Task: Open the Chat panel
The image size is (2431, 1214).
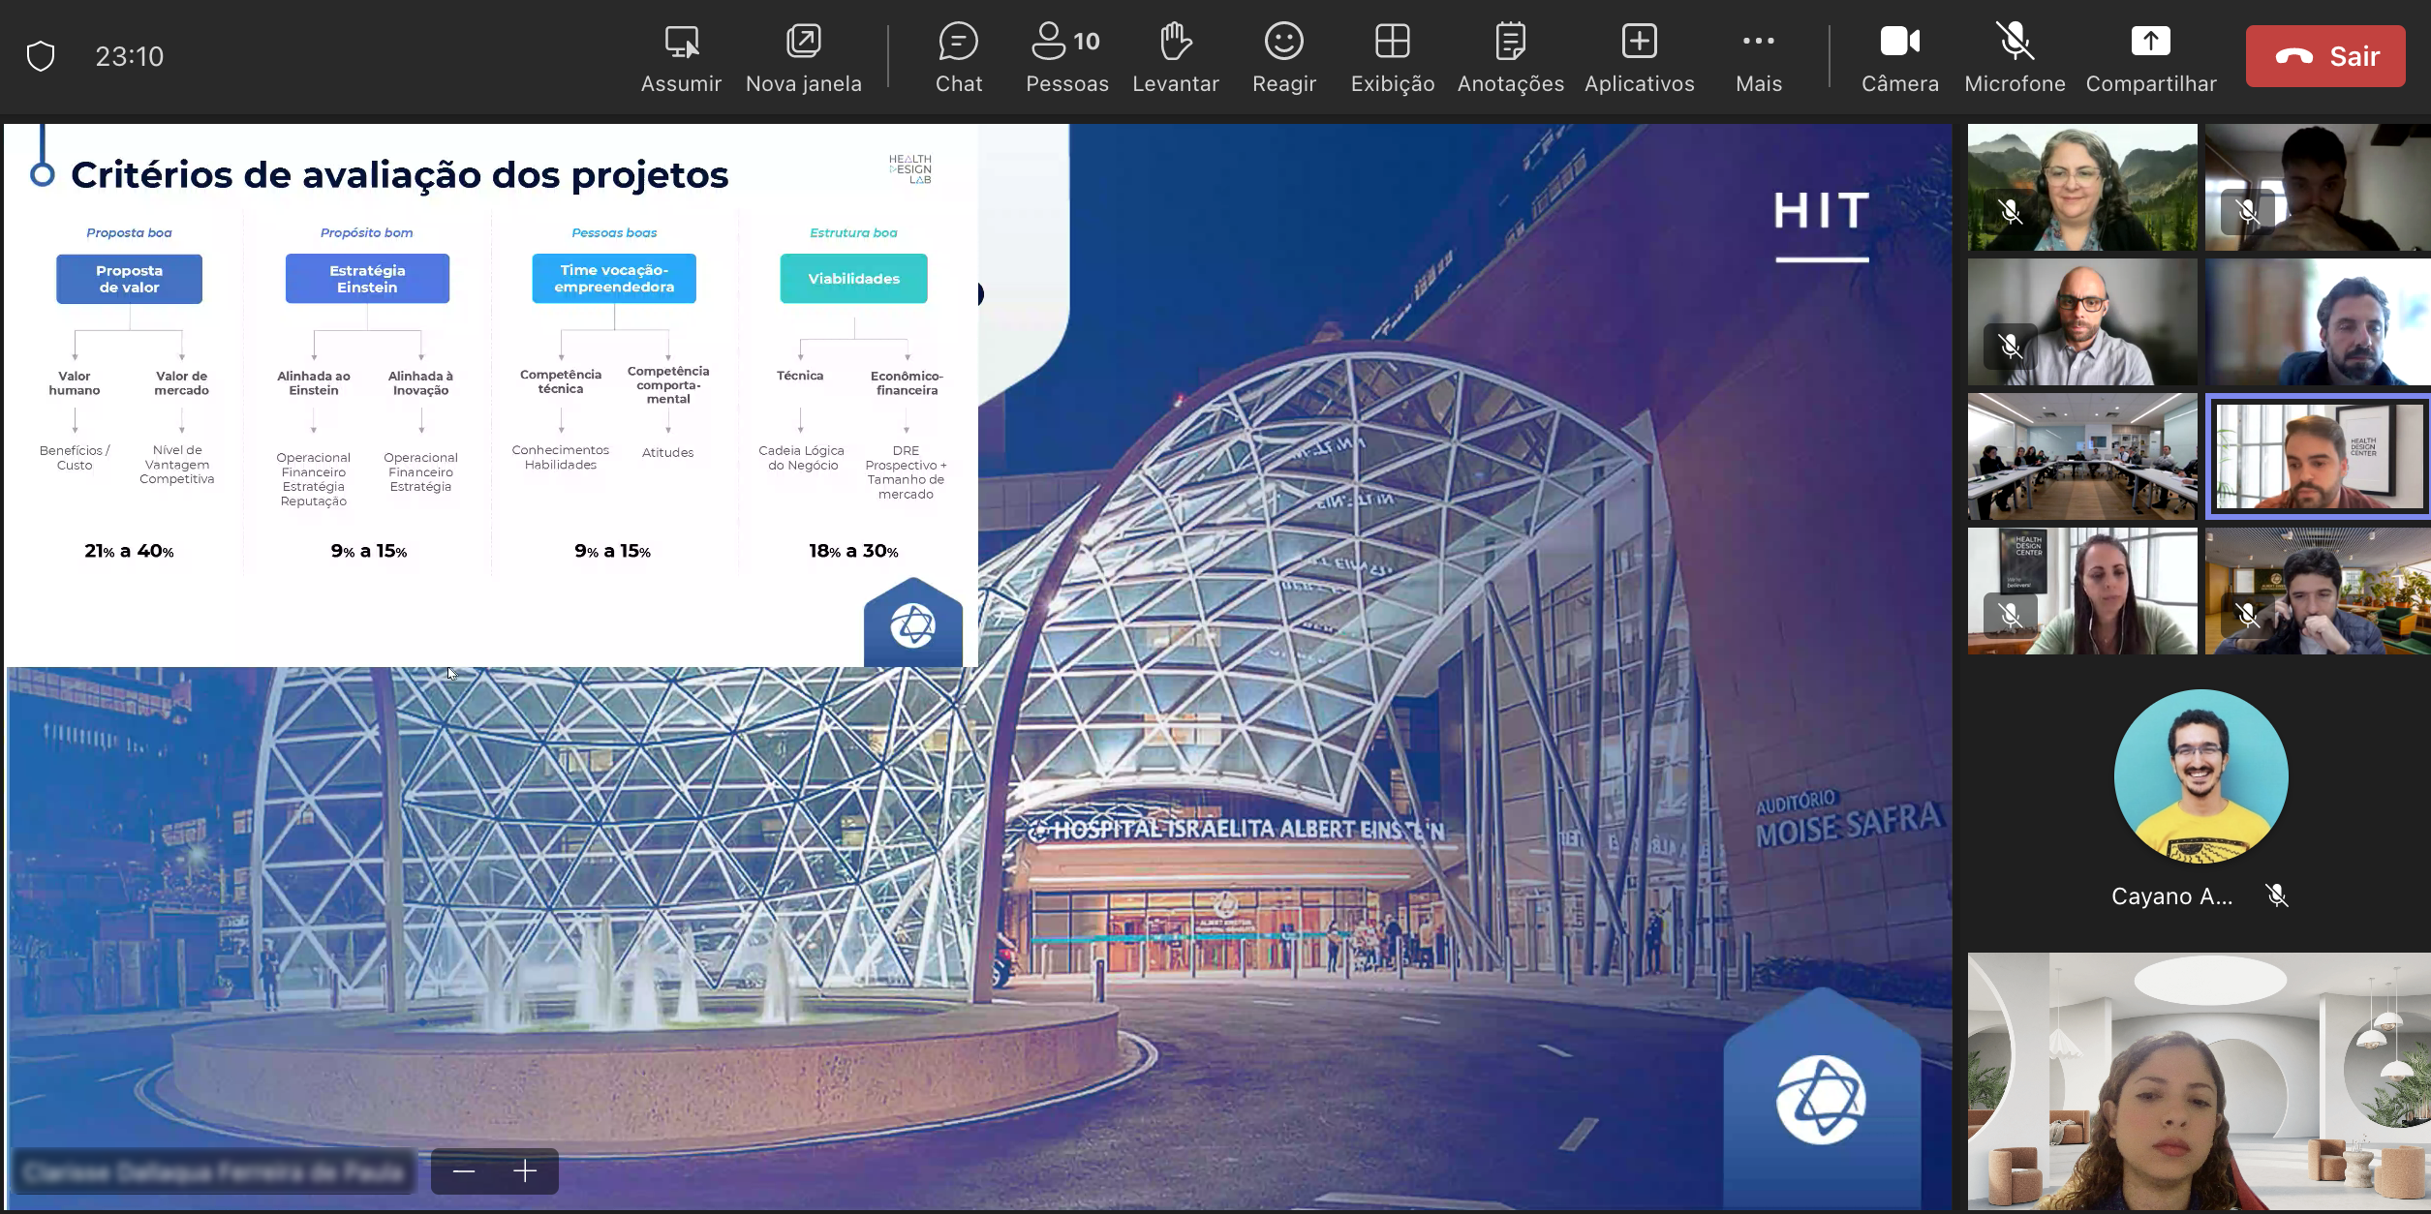Action: pos(959,58)
